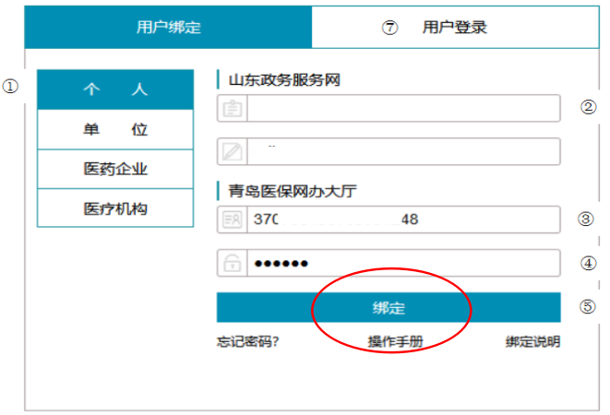Click into the masked password field
The image size is (610, 415).
pos(402,263)
